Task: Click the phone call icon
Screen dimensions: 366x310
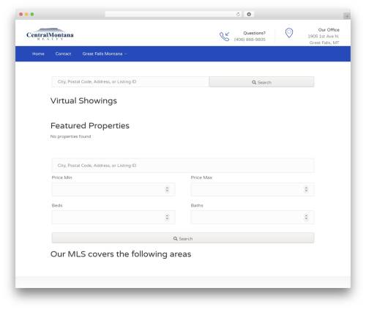Action: tap(224, 37)
